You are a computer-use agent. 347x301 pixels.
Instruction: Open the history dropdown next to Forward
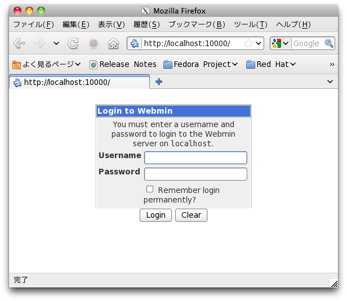click(x=56, y=44)
